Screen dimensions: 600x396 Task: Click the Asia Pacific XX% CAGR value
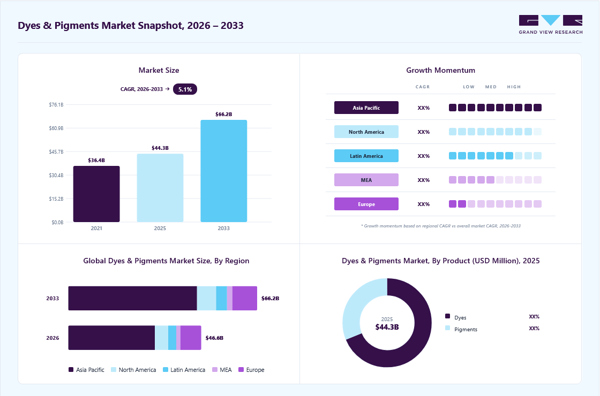[424, 108]
